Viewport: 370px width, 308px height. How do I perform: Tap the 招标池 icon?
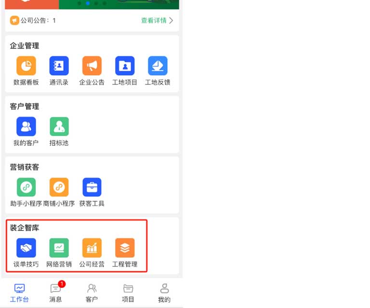[59, 127]
